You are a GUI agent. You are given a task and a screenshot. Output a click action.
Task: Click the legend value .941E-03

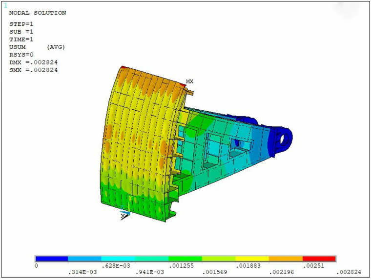(149, 272)
